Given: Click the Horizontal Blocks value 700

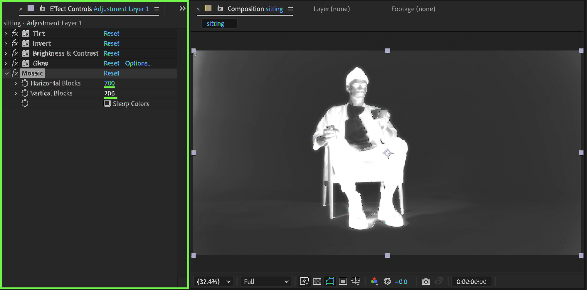Looking at the screenshot, I should tap(110, 83).
